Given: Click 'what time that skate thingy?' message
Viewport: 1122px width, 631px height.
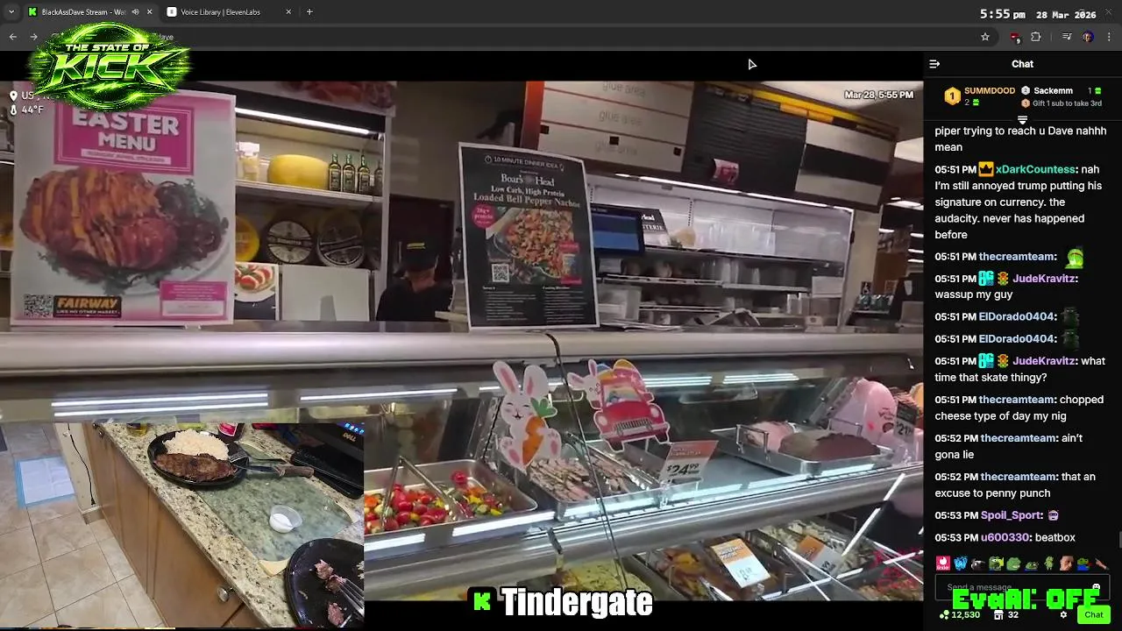Looking at the screenshot, I should (1020, 369).
